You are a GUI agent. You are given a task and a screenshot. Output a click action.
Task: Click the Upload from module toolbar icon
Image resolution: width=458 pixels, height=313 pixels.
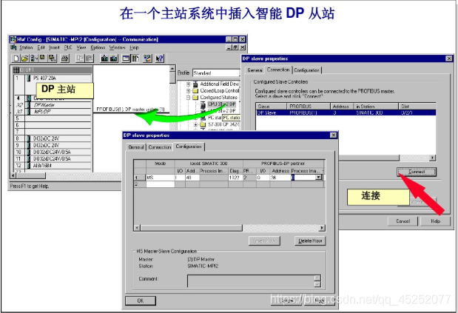tap(114, 58)
